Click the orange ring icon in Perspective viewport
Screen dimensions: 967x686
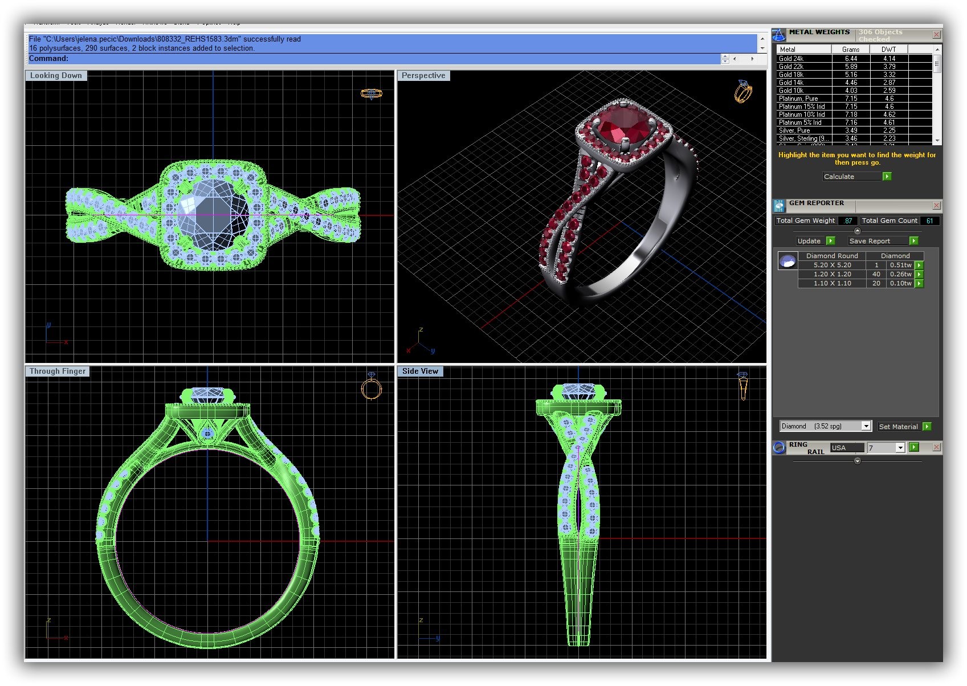(743, 91)
